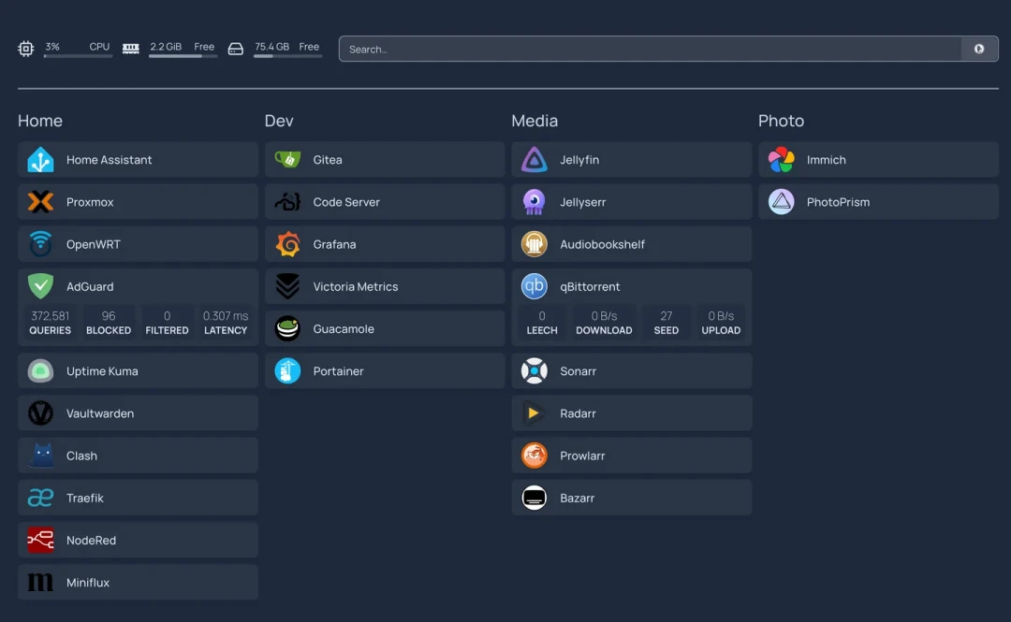This screenshot has width=1011, height=622.
Task: Click the search provider button in search bar
Action: coord(979,49)
